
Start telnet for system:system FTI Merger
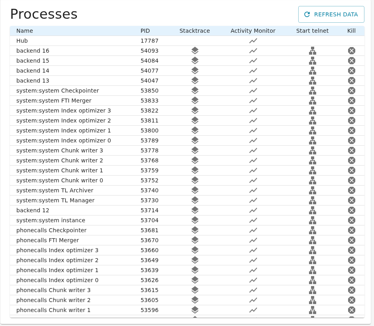pyautogui.click(x=313, y=101)
